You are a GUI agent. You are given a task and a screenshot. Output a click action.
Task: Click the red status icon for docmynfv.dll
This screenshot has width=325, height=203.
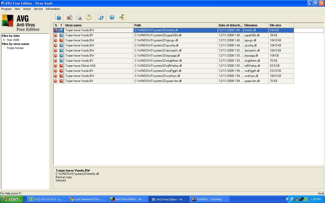coord(56,50)
